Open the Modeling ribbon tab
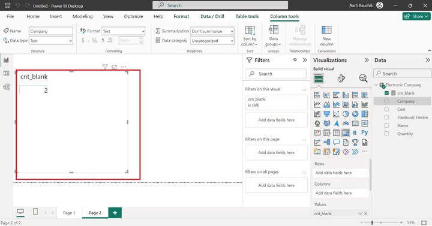The image size is (432, 226). pyautogui.click(x=82, y=16)
